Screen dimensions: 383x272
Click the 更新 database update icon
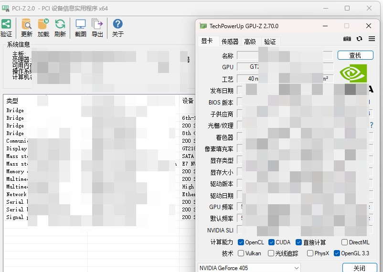pyautogui.click(x=26, y=24)
